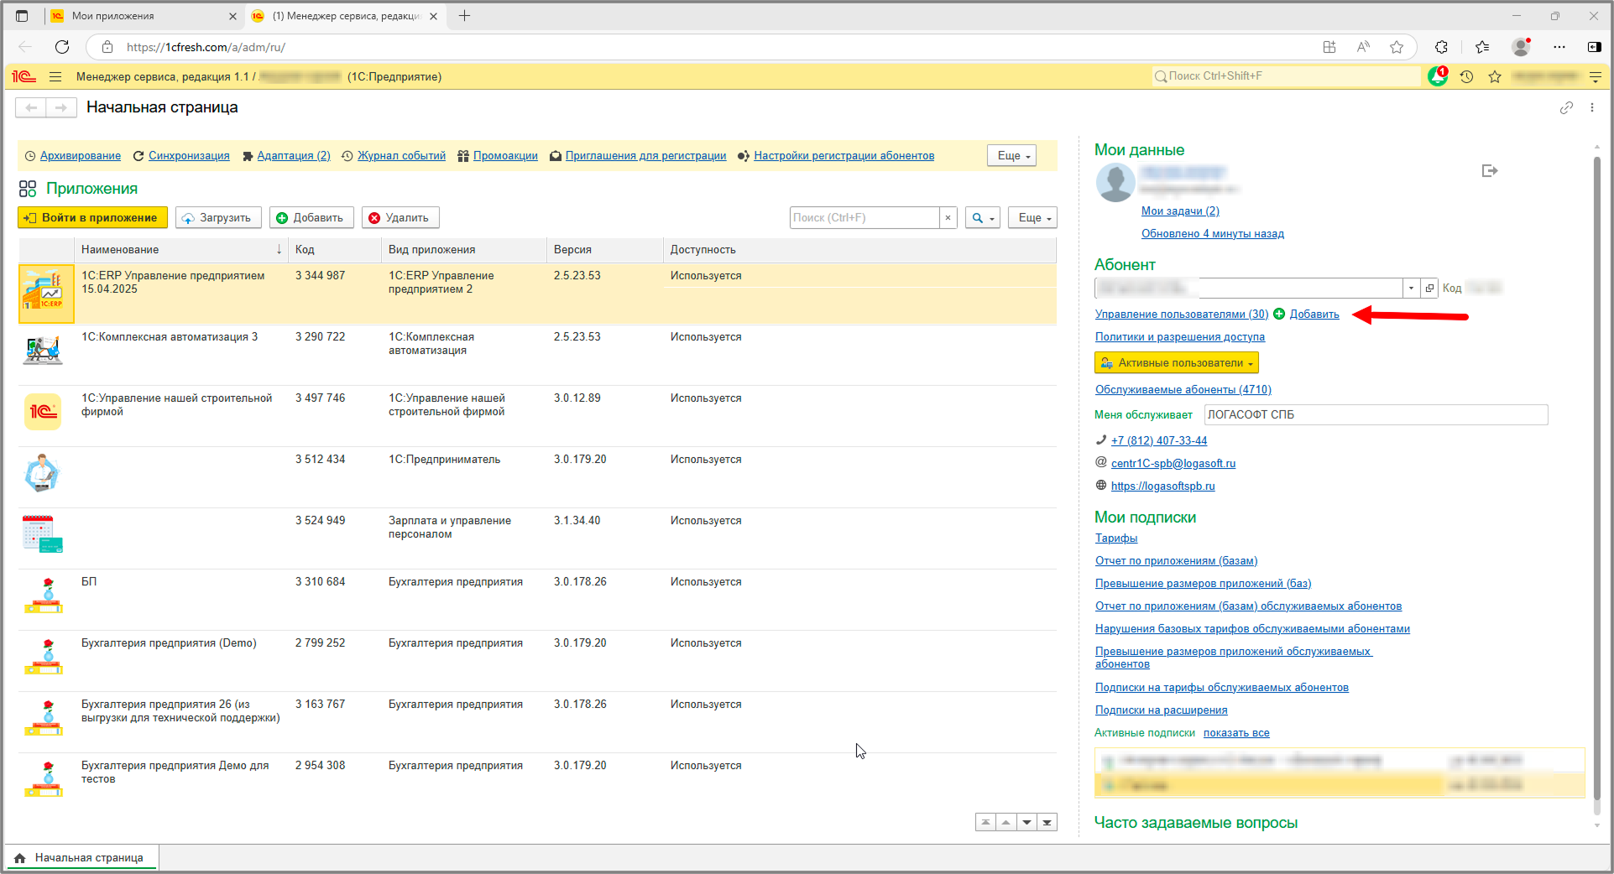The width and height of the screenshot is (1614, 874).
Task: Open the 1C main menu hamburger icon
Action: [55, 76]
